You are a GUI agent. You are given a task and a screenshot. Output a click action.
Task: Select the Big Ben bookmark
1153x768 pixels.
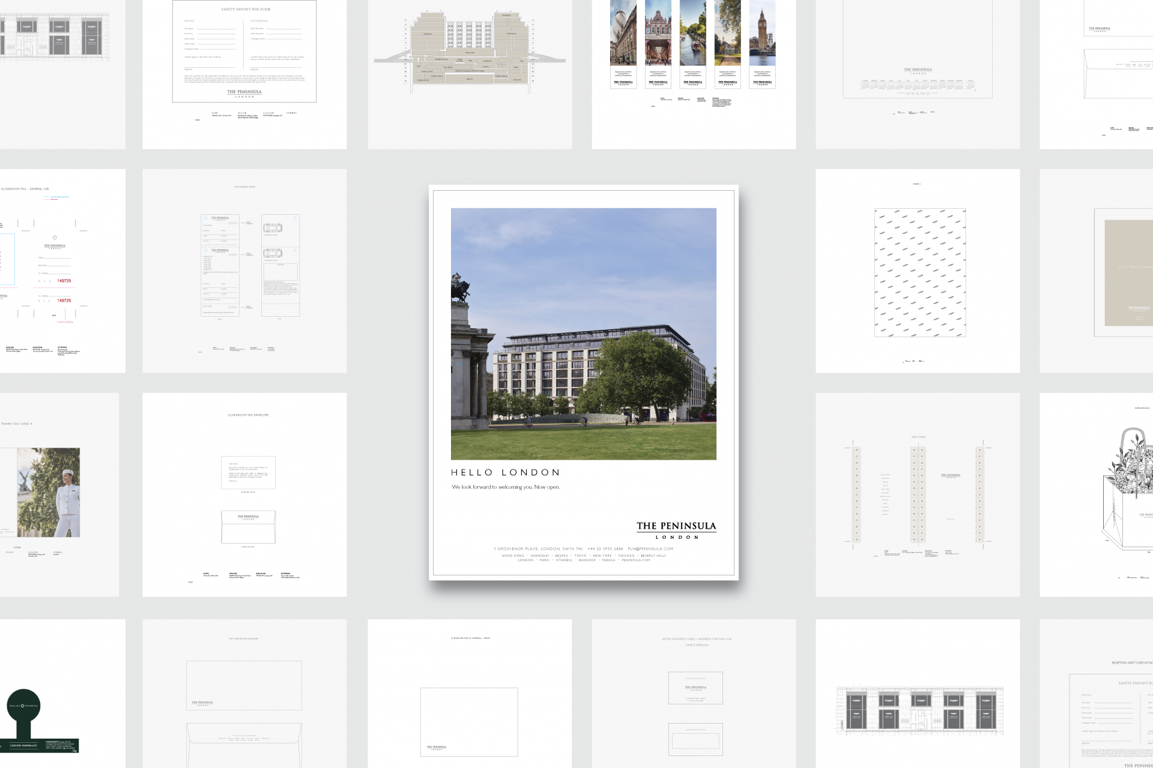click(762, 44)
